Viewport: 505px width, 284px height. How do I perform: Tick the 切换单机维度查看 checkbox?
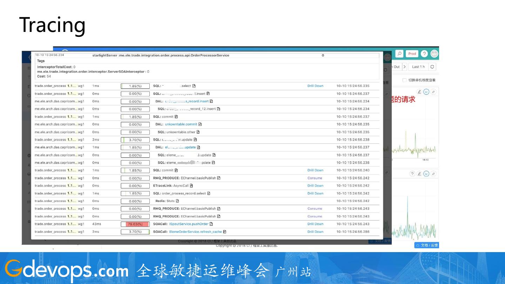(404, 80)
